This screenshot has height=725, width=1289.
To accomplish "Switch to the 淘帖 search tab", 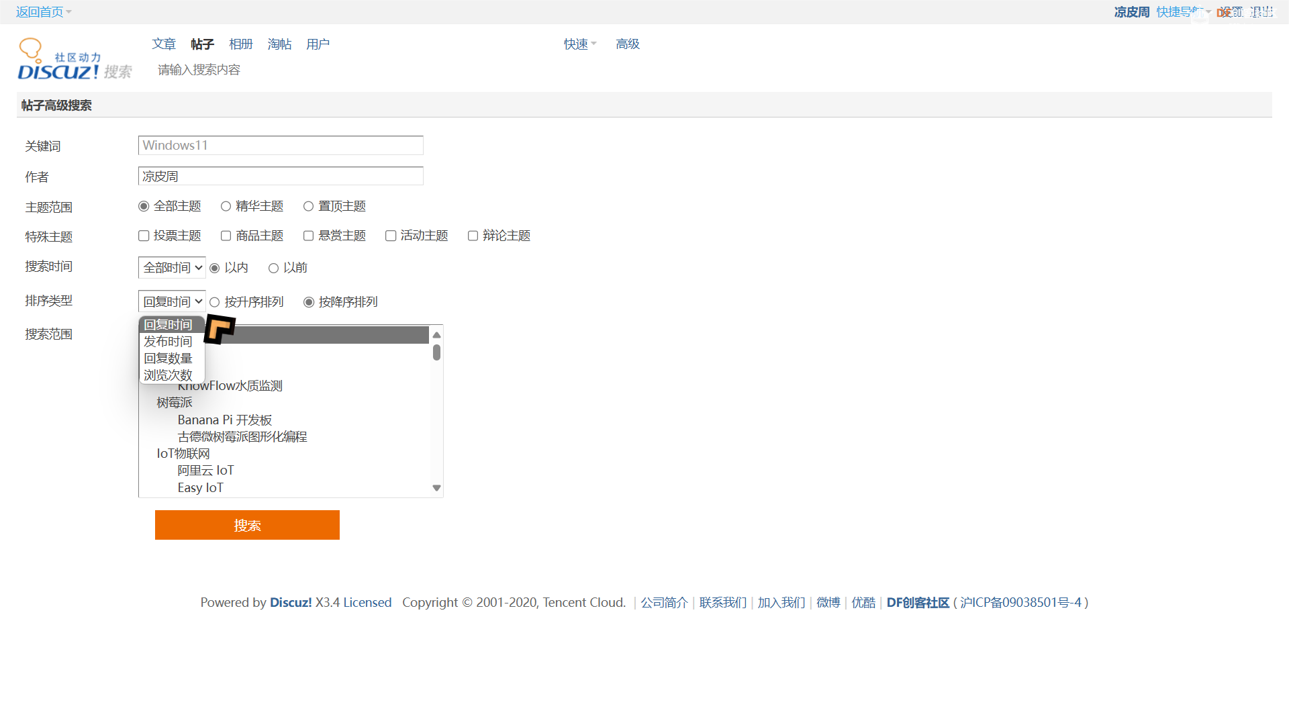I will tap(279, 44).
